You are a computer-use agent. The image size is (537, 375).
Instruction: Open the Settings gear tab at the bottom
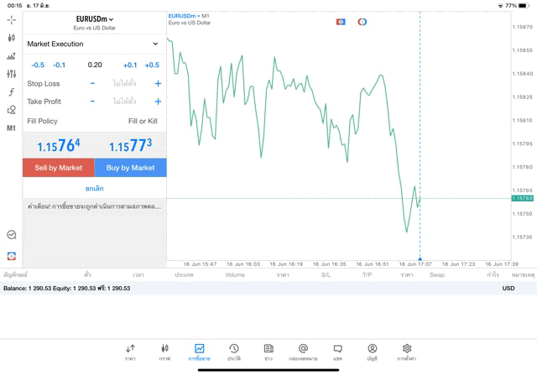point(406,352)
